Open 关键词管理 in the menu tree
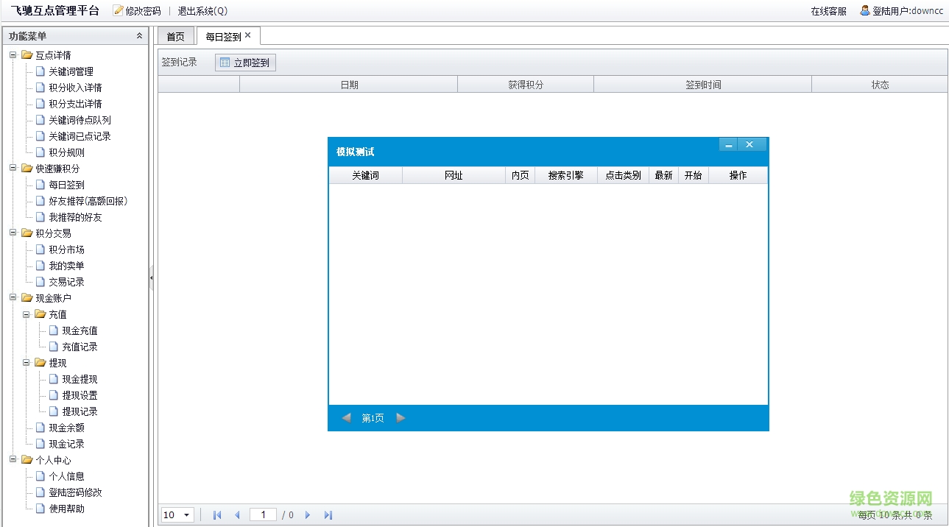Viewport: 949px width, 527px height. pos(71,71)
